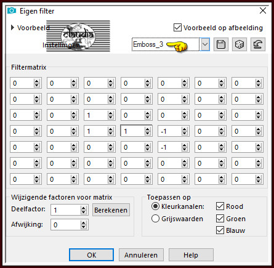The width and height of the screenshot is (274, 268).
Task: Increment the matrix center cell, row 4 column 4
Action: pyautogui.click(x=147, y=129)
